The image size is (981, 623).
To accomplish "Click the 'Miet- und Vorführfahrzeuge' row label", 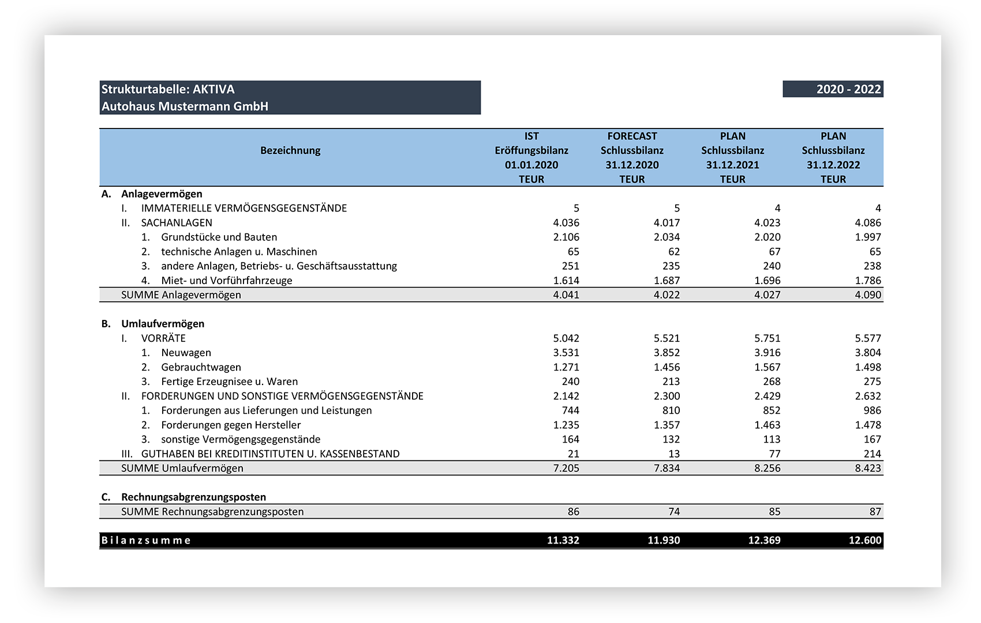I will pyautogui.click(x=226, y=281).
